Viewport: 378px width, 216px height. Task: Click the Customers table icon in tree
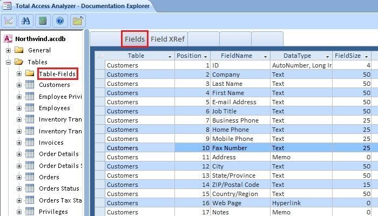(x=30, y=85)
